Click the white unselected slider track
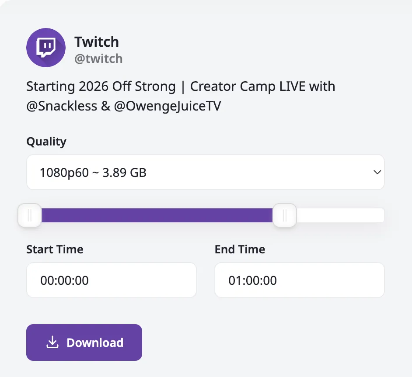The width and height of the screenshot is (412, 377). [340, 215]
